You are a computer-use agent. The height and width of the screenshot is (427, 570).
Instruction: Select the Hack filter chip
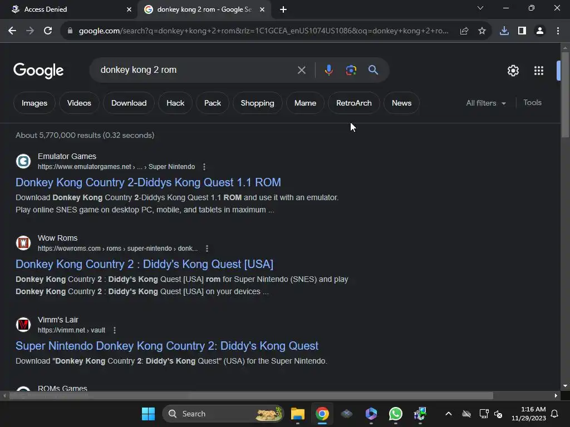(x=175, y=103)
